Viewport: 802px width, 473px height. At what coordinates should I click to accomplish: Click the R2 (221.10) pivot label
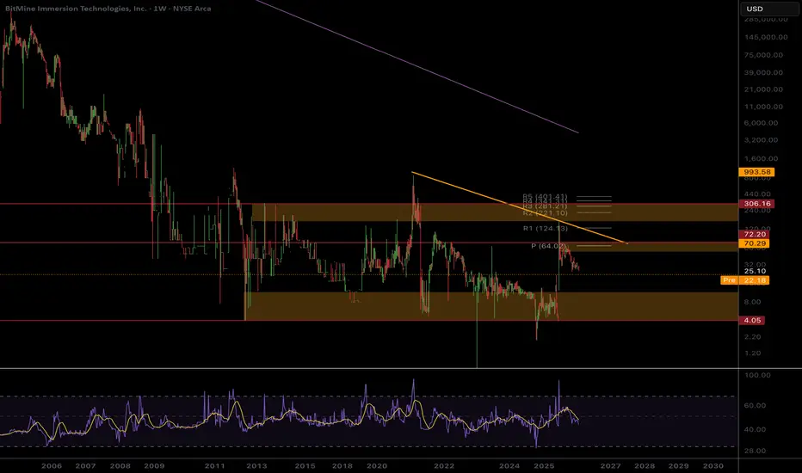click(546, 212)
